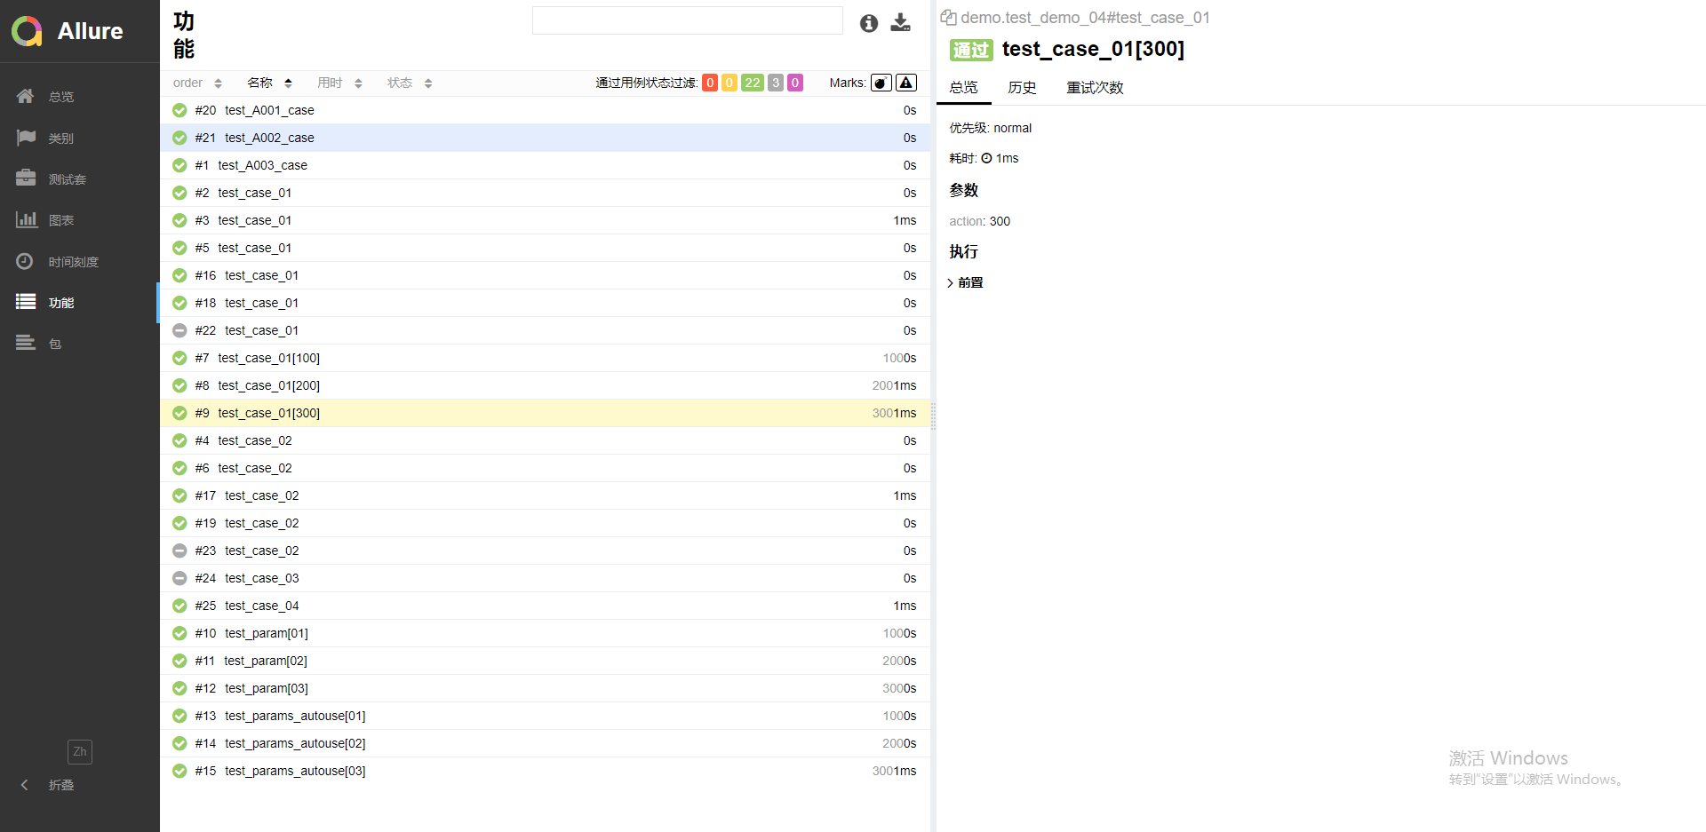Sort the list by 状态 status column
The height and width of the screenshot is (832, 1706).
pos(410,83)
